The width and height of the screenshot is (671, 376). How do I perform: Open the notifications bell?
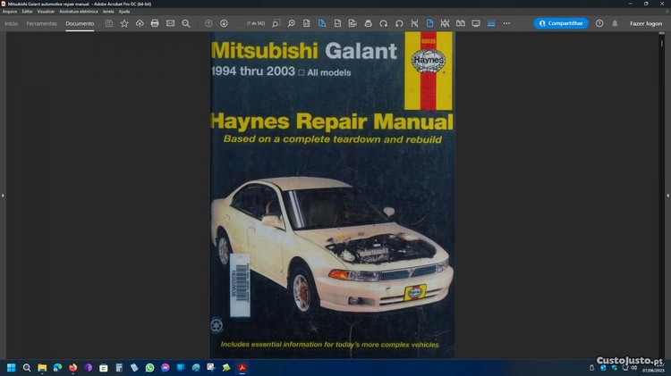point(615,23)
